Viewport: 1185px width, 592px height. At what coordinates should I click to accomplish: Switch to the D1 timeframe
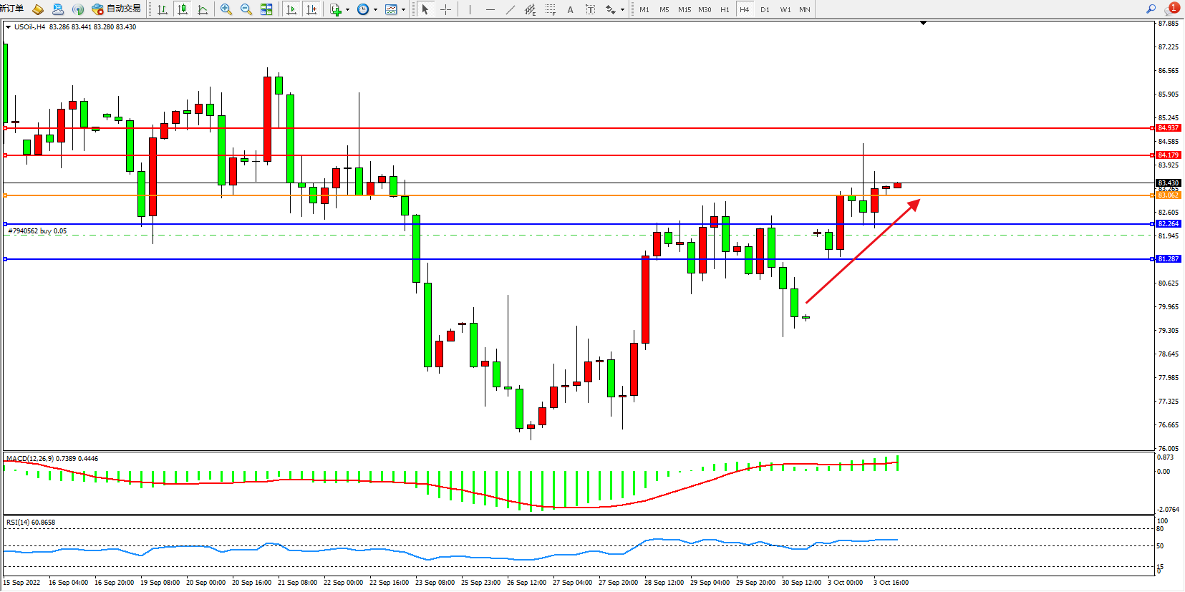tap(765, 9)
